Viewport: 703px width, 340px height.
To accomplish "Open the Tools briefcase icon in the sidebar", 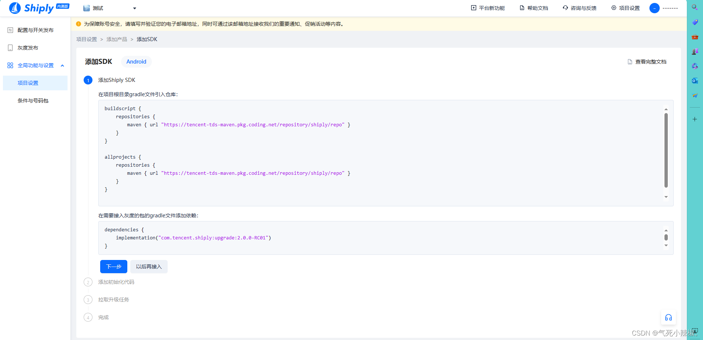I will tap(694, 37).
